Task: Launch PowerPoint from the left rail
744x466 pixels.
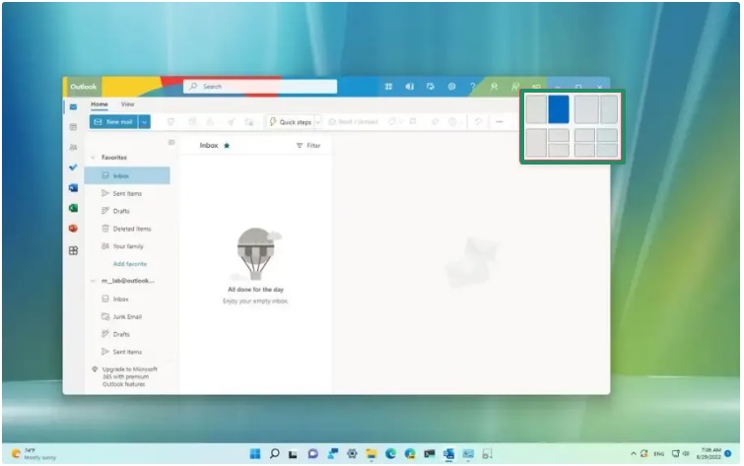Action: (73, 229)
